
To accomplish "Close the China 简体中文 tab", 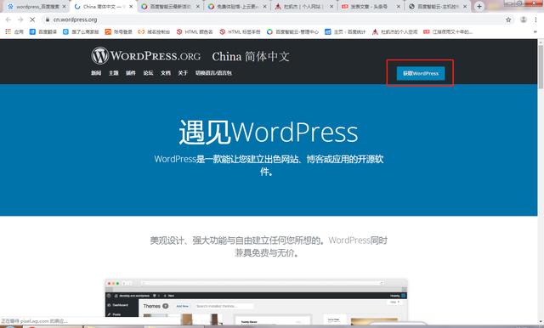I will coord(131,6).
